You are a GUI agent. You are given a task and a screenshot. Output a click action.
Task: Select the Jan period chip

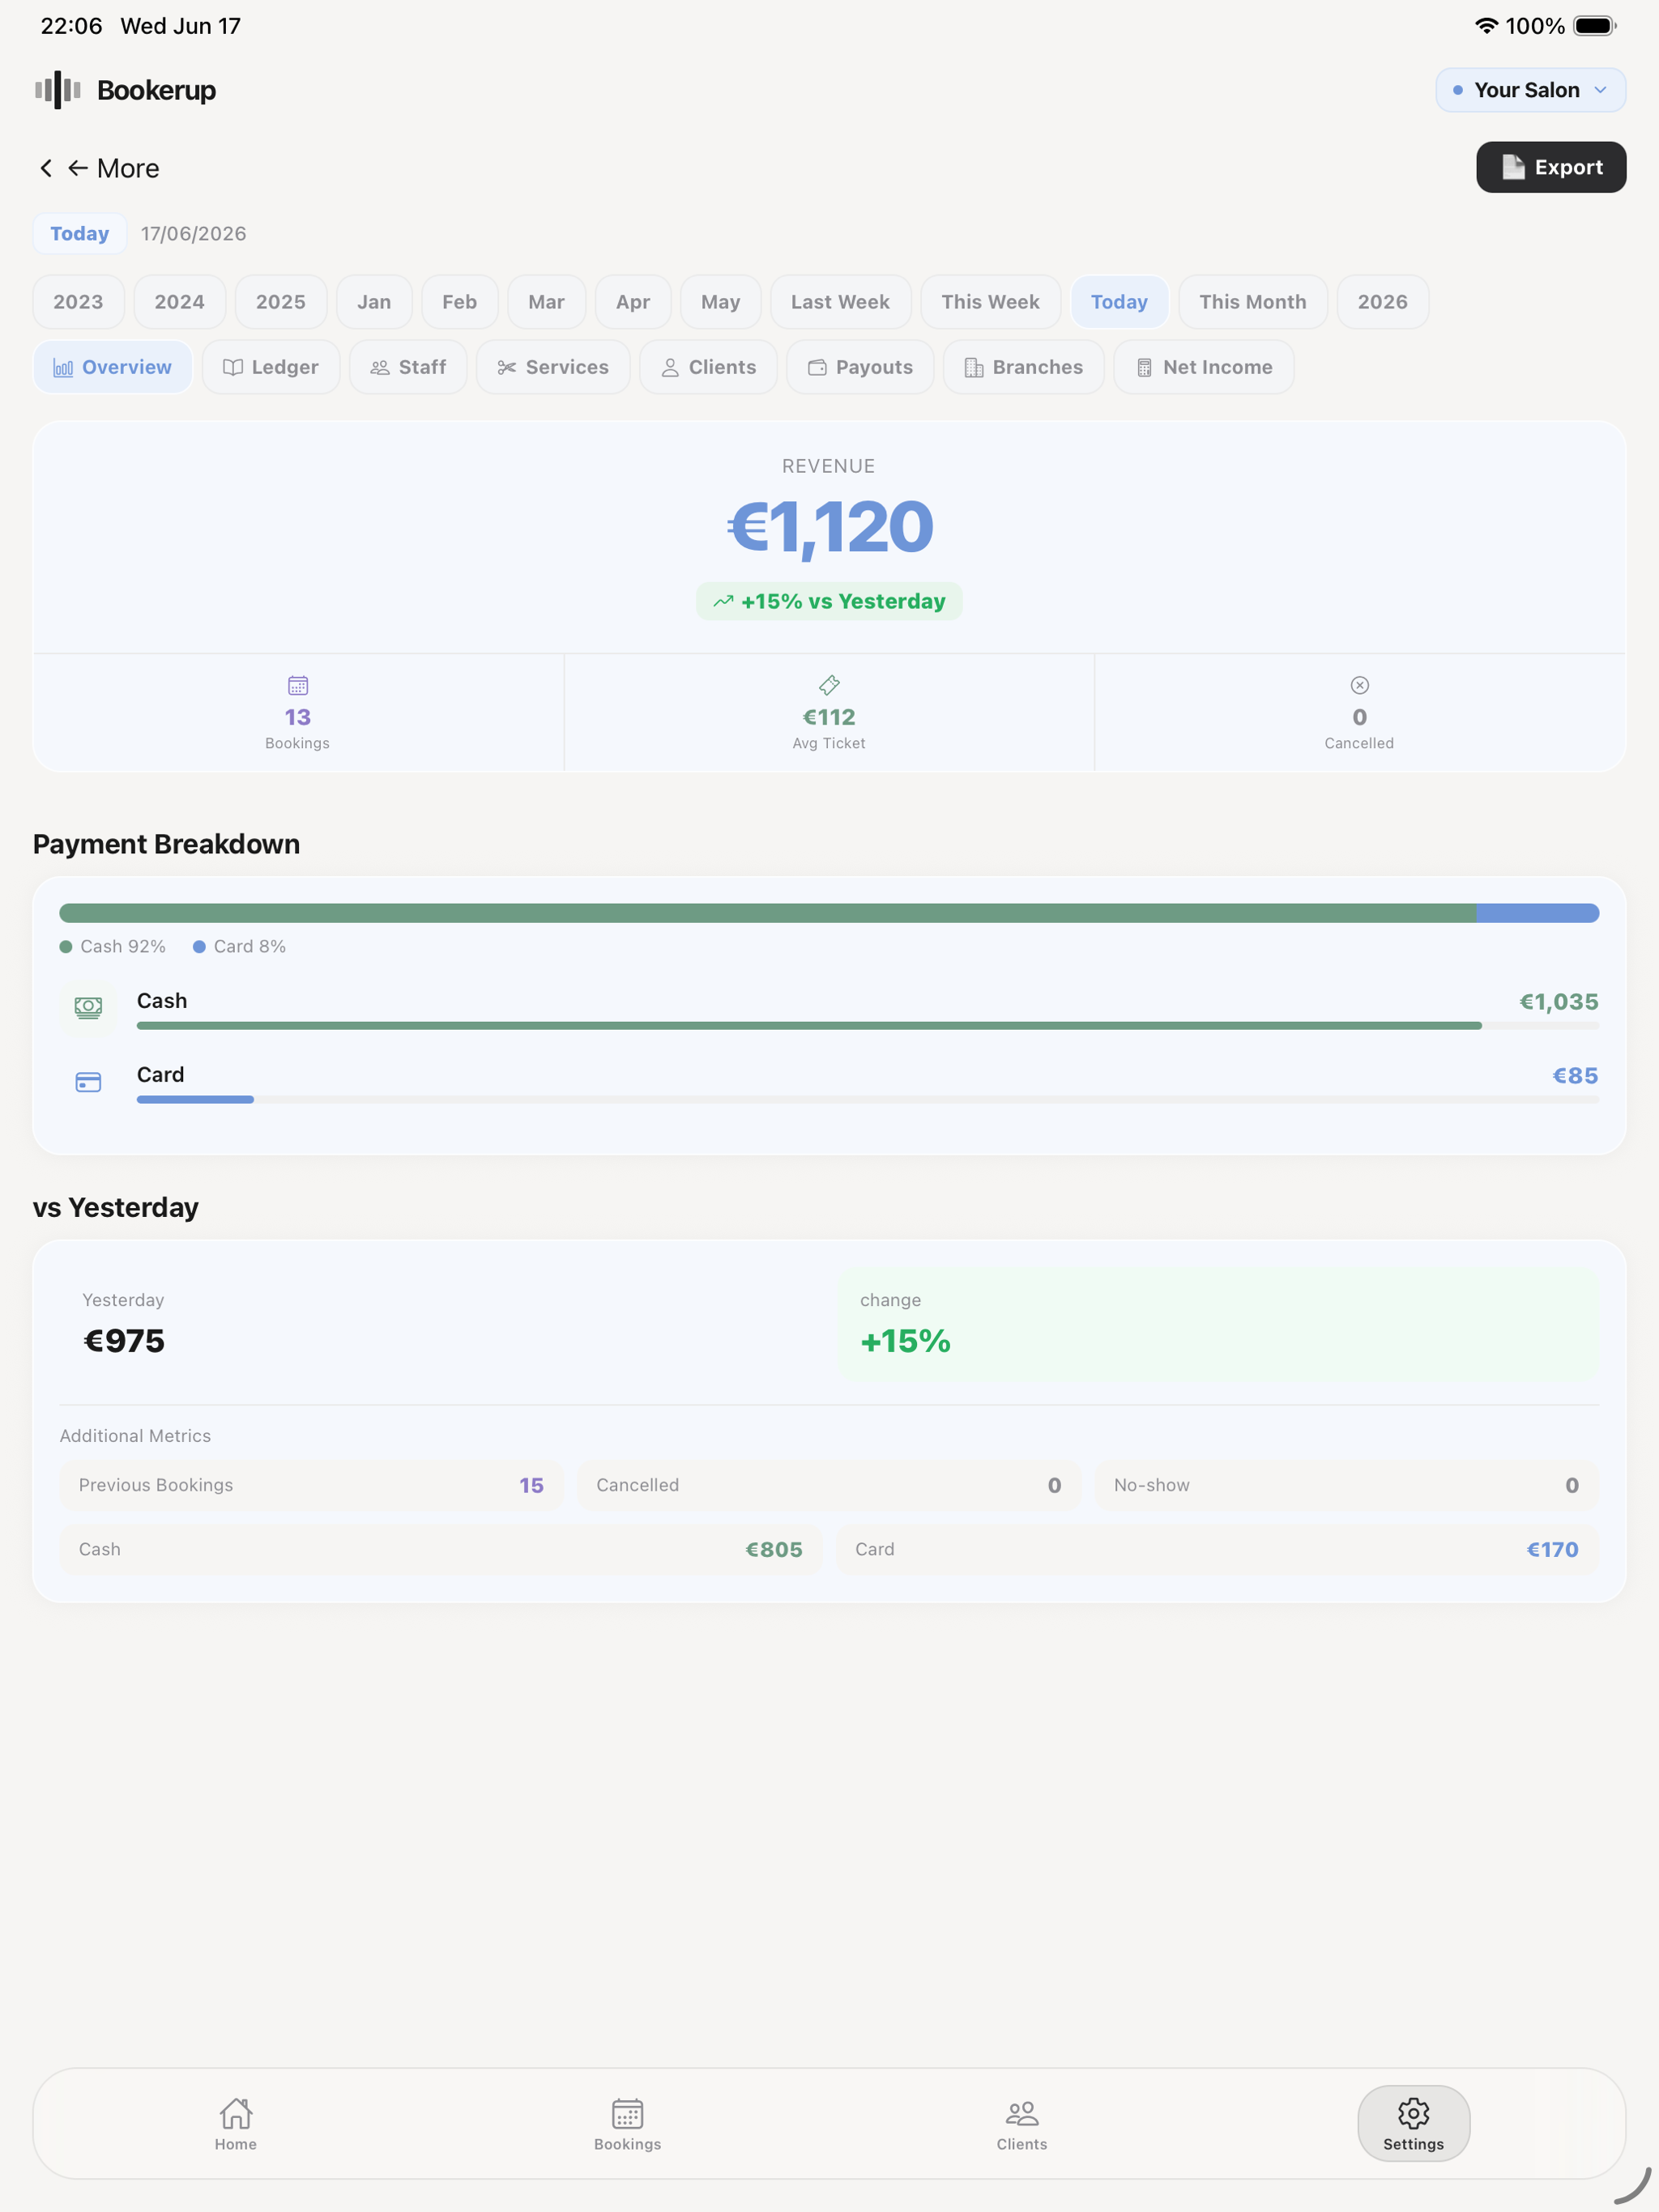[x=374, y=302]
